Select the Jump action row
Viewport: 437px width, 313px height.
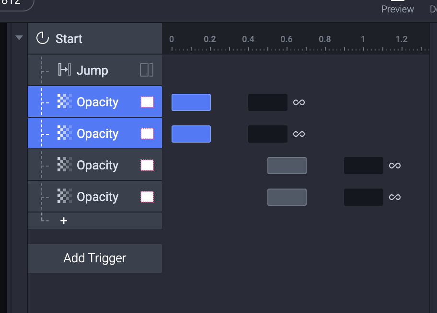(x=95, y=70)
